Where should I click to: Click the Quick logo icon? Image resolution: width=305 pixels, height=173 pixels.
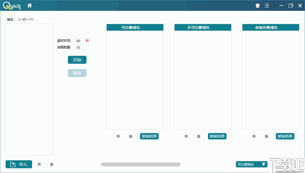tap(12, 6)
